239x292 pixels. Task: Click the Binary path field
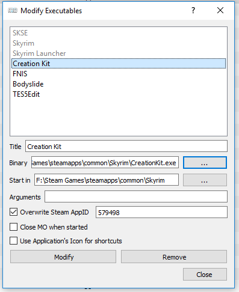[x=105, y=163]
